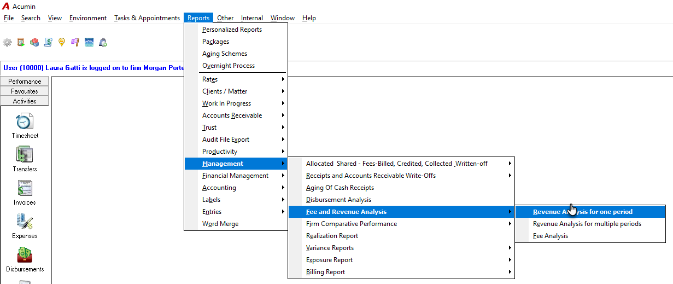This screenshot has height=284, width=673.
Task: Expand the Labels submenu
Action: pos(236,200)
